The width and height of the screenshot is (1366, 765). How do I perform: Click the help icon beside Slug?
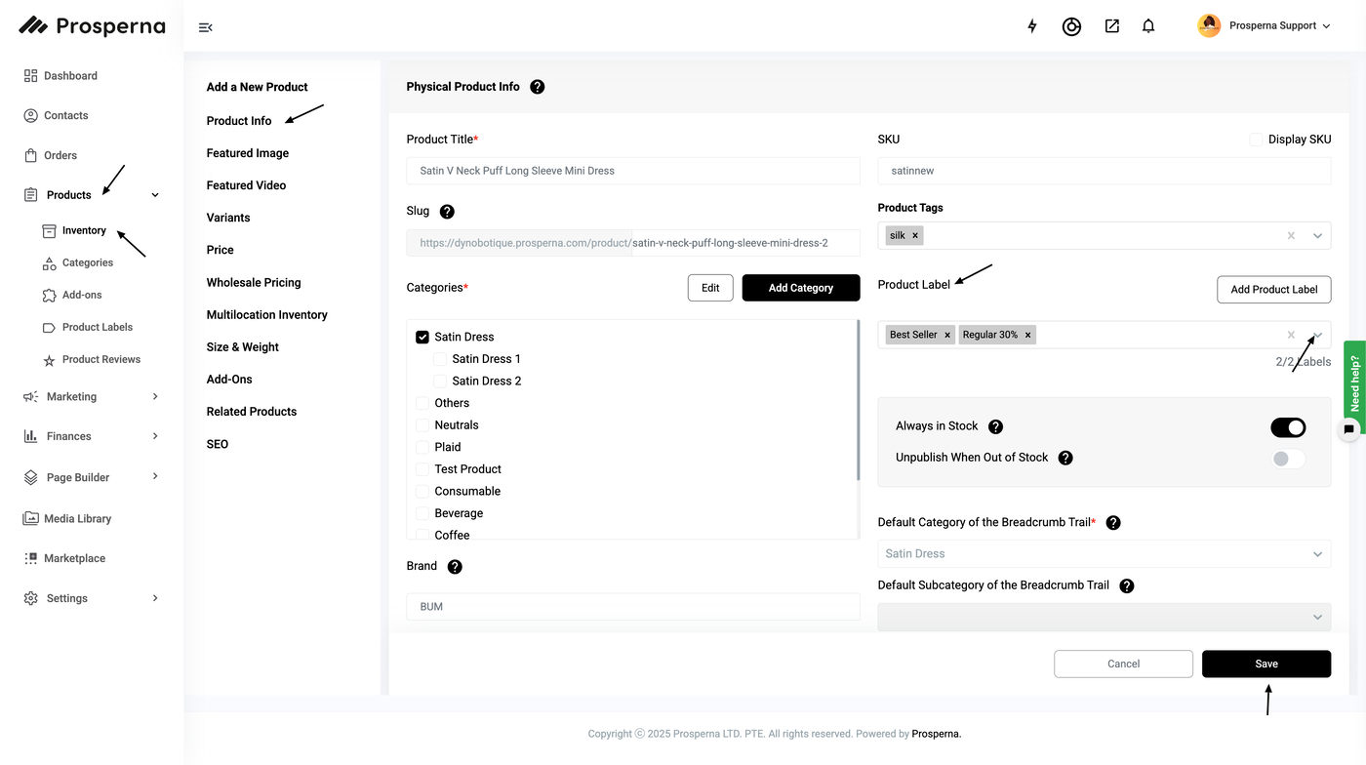coord(447,212)
